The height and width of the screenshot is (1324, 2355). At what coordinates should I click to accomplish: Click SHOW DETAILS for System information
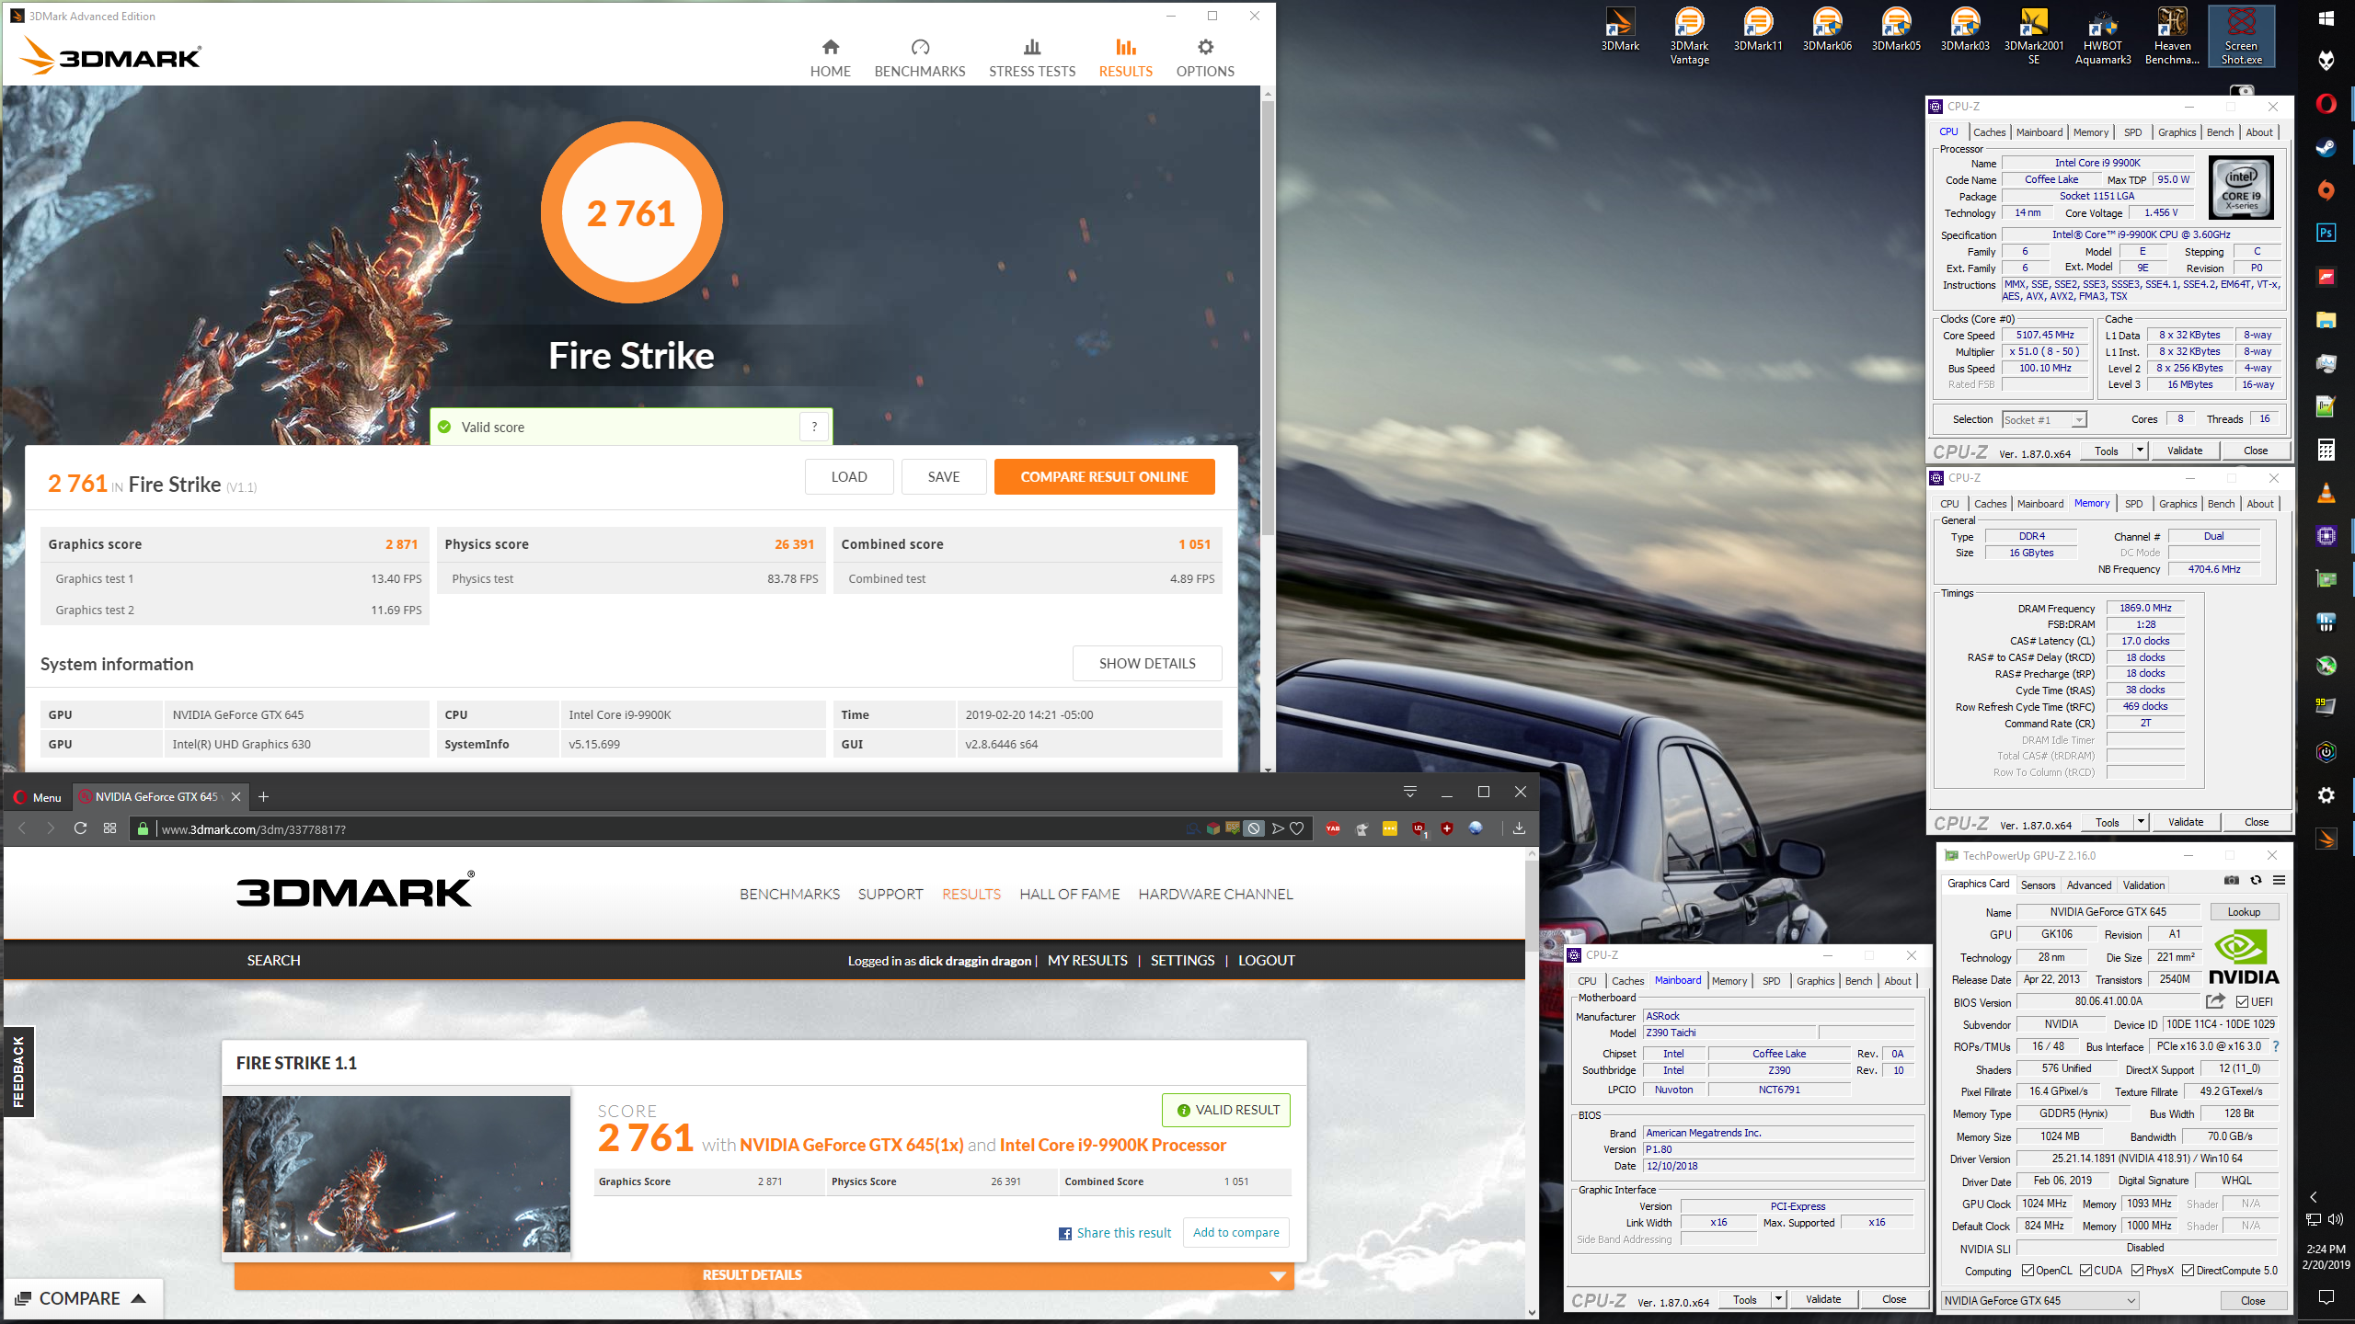pos(1147,663)
